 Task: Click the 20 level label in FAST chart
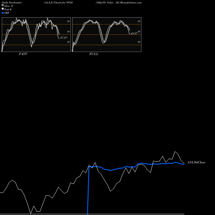pos(68,42)
